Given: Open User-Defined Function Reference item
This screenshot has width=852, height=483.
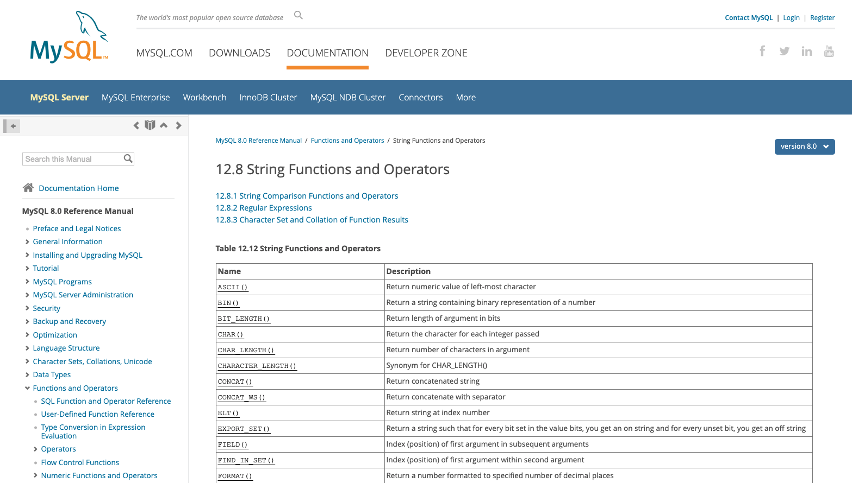Looking at the screenshot, I should [97, 414].
